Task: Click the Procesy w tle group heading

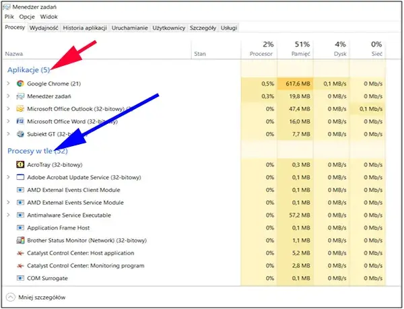Action: [x=38, y=151]
